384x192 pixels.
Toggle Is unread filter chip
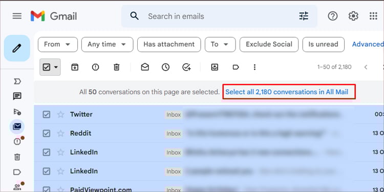[323, 45]
